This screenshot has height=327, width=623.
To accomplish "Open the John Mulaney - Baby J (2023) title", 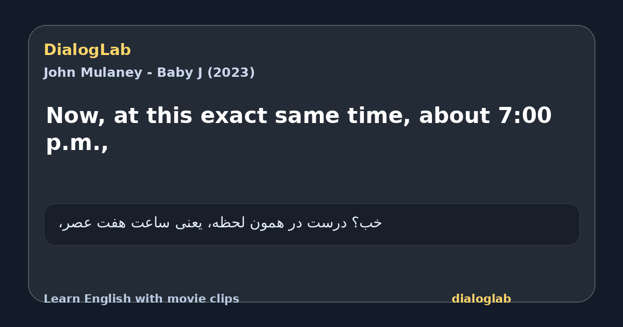I will tap(149, 73).
